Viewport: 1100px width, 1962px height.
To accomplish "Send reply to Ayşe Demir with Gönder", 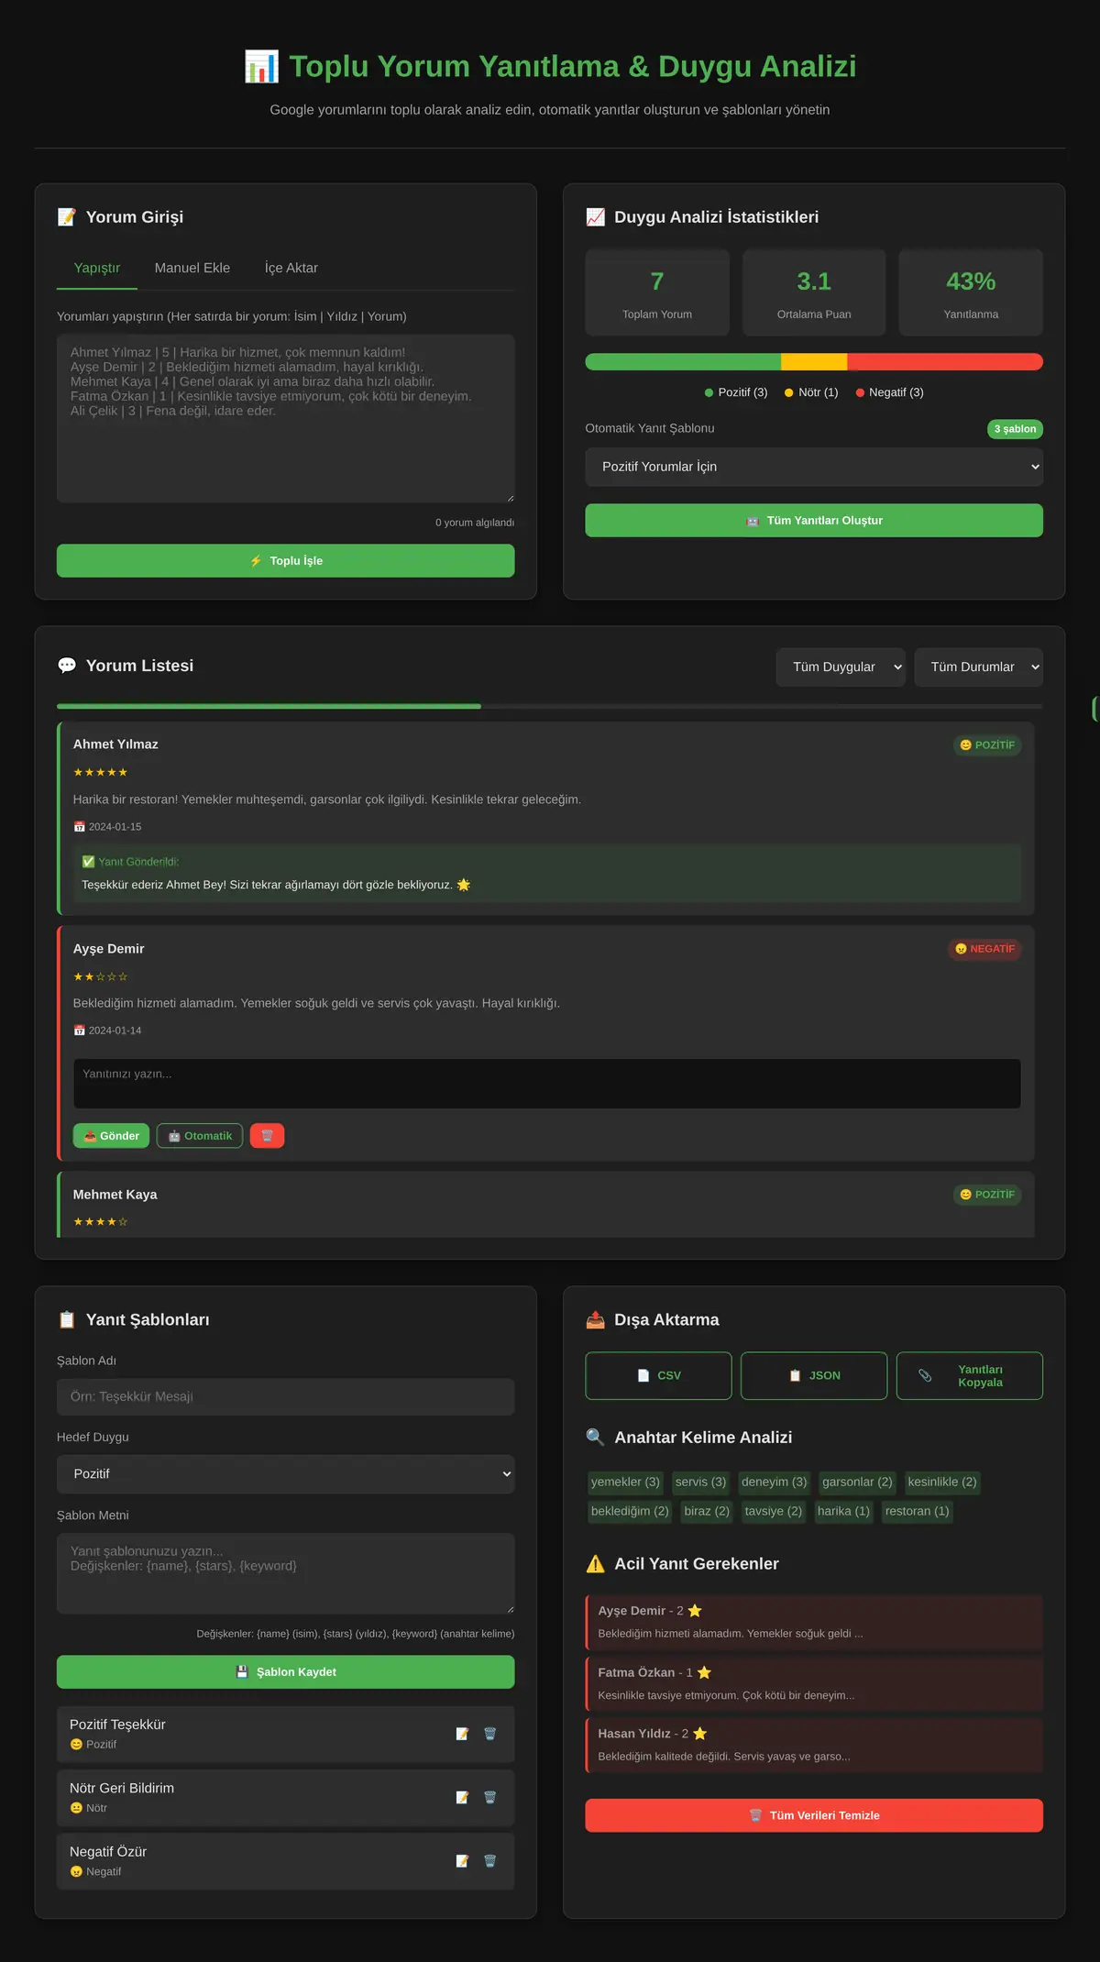I will (x=111, y=1136).
